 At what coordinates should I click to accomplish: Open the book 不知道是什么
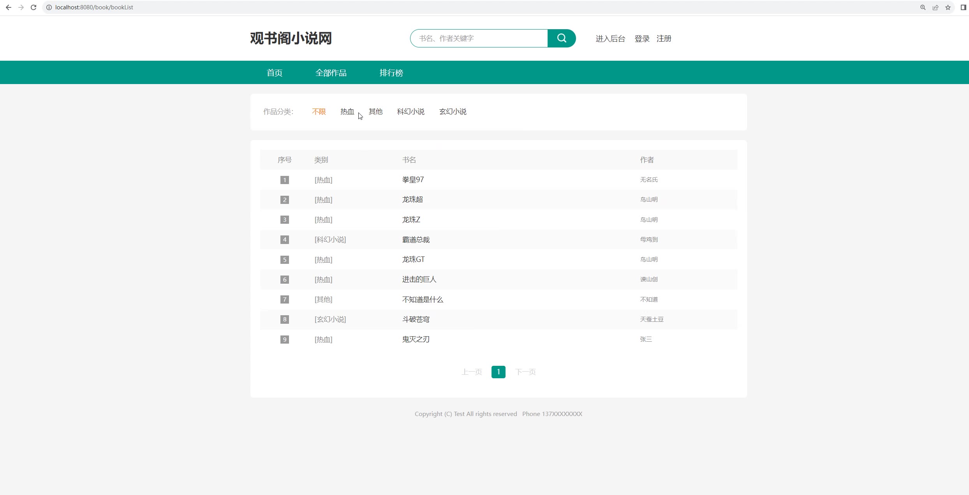pyautogui.click(x=423, y=300)
